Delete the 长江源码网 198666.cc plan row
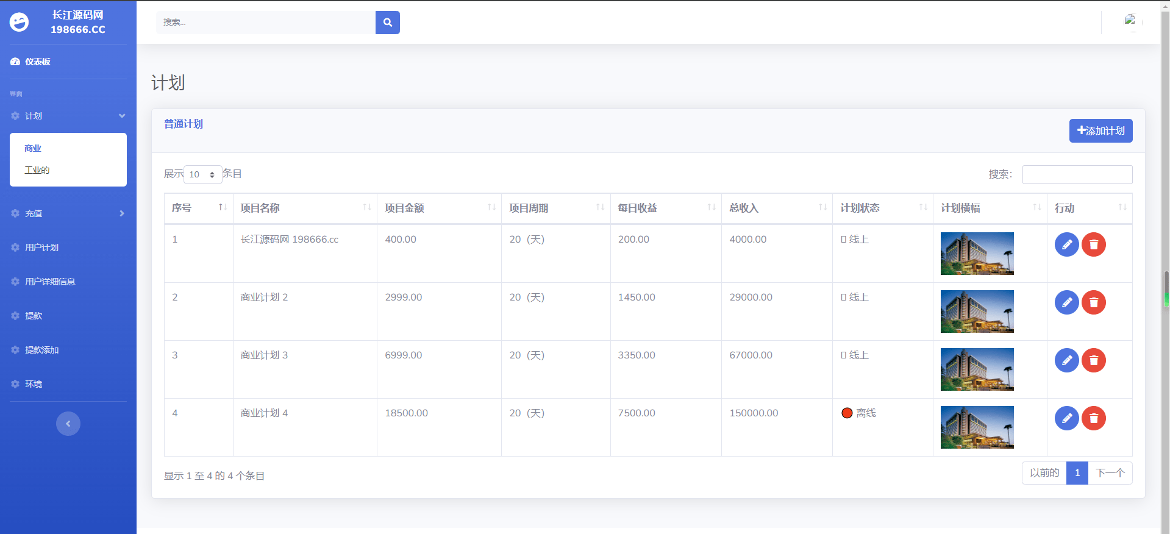Screen dimensions: 1170x534 (x=1093, y=244)
